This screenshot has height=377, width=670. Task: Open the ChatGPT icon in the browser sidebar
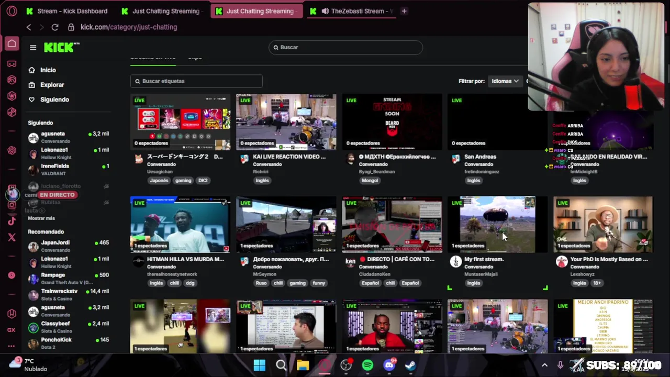pos(12,150)
